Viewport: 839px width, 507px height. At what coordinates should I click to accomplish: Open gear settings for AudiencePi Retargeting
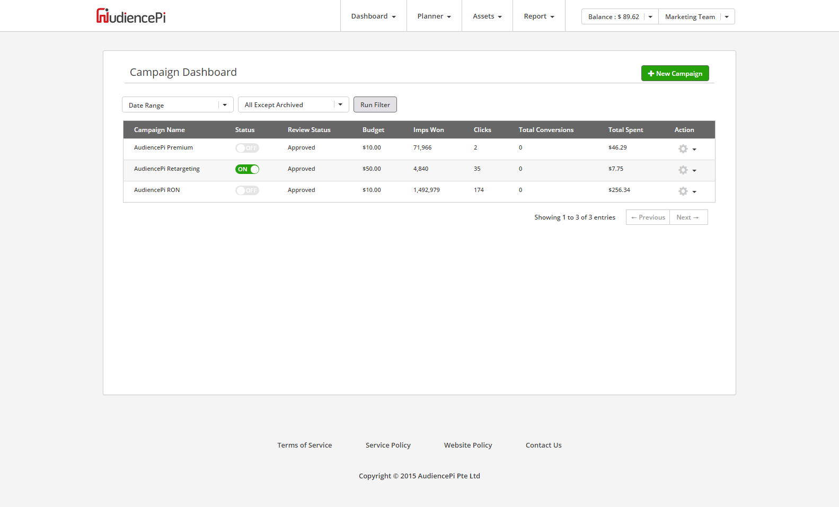tap(686, 170)
